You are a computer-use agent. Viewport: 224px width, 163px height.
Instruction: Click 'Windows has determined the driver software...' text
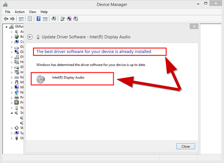(91, 65)
